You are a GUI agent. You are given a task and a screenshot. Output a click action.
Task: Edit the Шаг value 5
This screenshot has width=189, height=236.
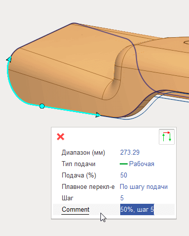[x=122, y=198]
